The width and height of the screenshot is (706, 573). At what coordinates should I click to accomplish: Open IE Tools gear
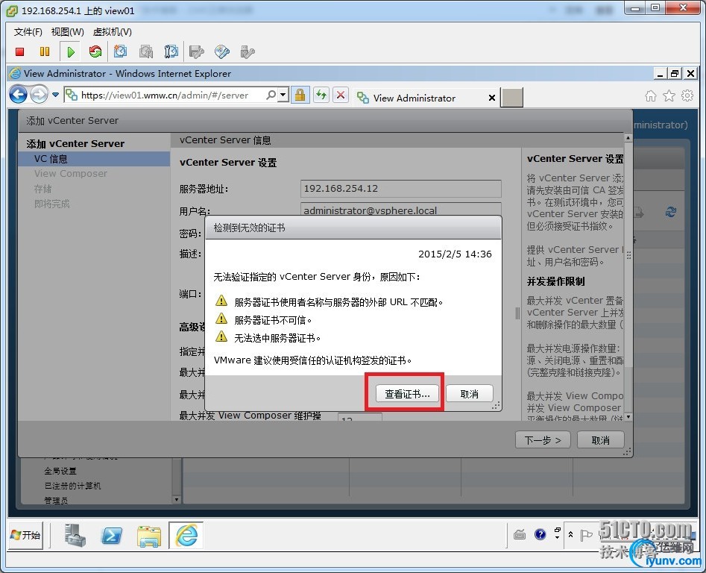pyautogui.click(x=687, y=95)
